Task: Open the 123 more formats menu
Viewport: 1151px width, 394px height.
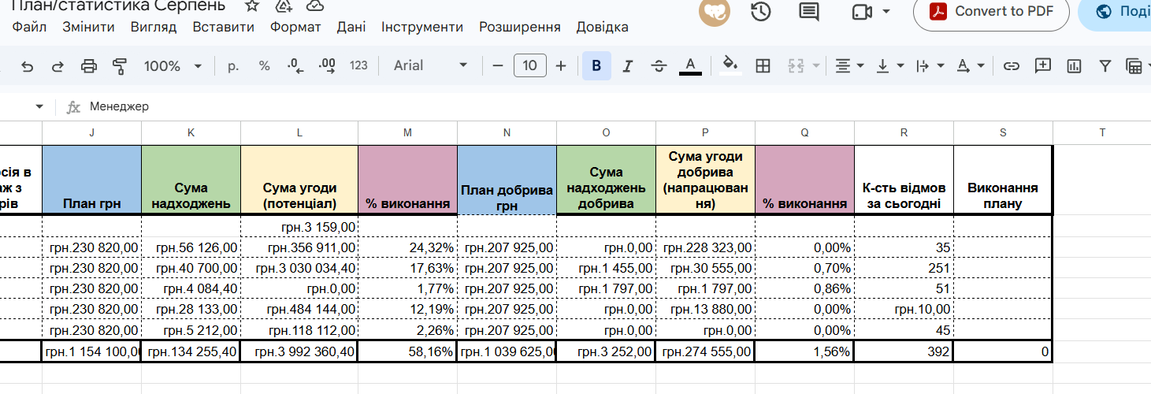Action: tap(358, 66)
